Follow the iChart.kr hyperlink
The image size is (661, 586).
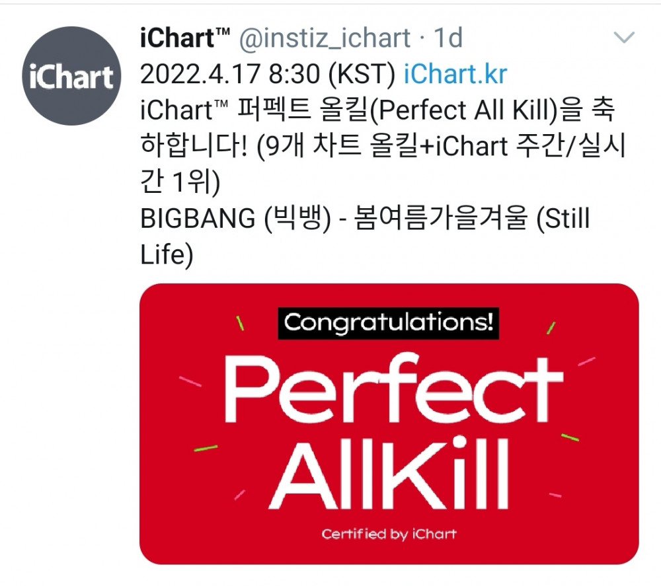pyautogui.click(x=455, y=74)
